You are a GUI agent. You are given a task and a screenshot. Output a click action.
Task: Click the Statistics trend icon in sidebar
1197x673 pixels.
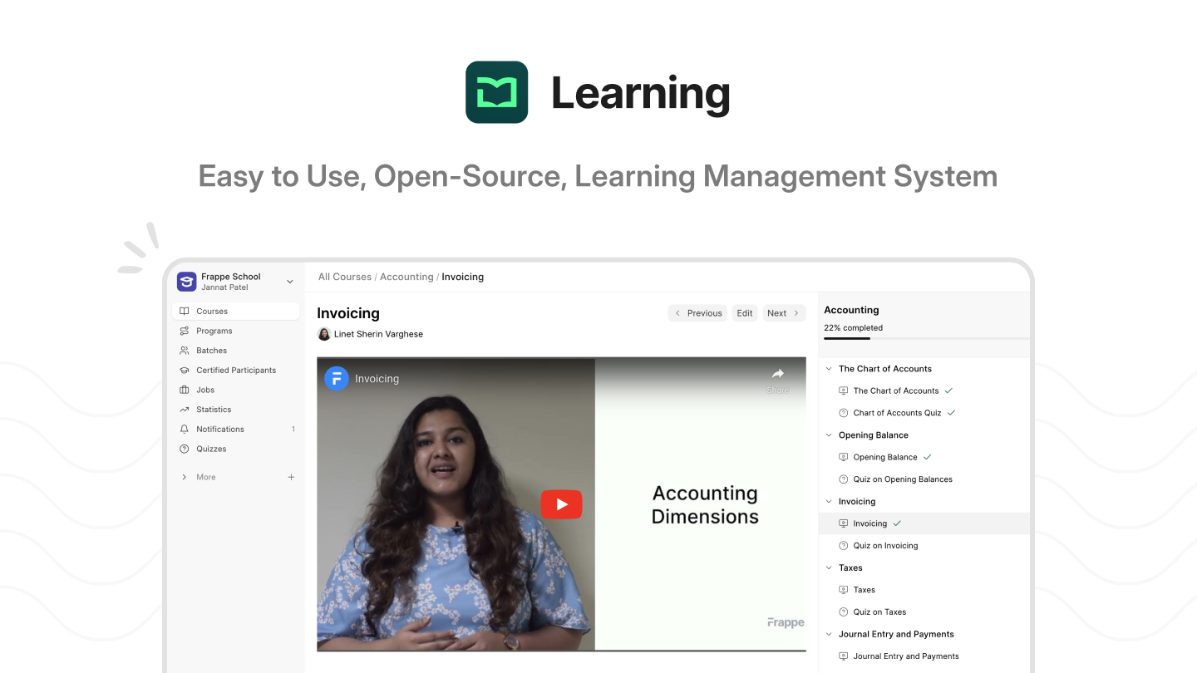pyautogui.click(x=185, y=410)
